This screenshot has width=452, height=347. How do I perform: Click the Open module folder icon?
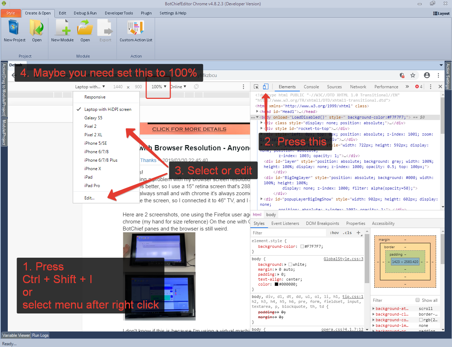[85, 28]
